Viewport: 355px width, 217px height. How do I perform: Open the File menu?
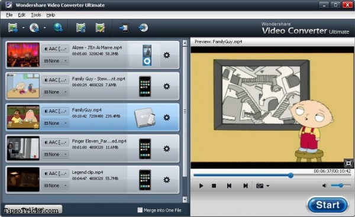9,15
